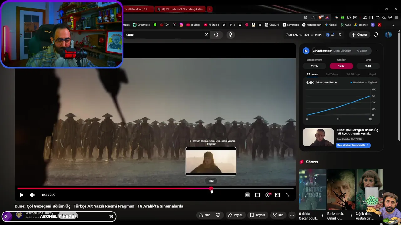Click the Brave shields lion icon
This screenshot has width=401, height=225.
tap(320, 17)
